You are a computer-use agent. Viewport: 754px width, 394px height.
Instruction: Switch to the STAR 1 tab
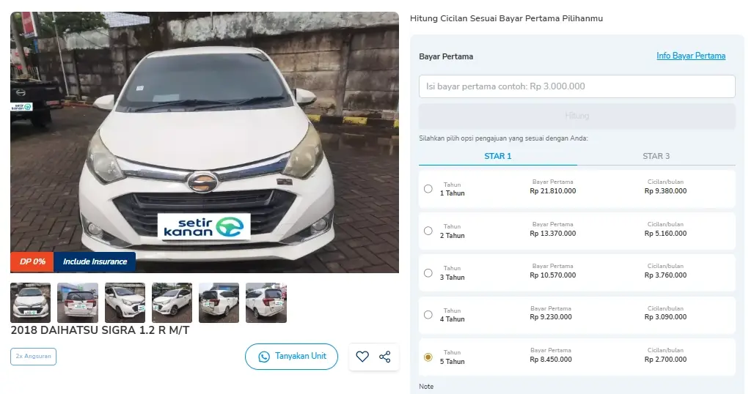498,156
